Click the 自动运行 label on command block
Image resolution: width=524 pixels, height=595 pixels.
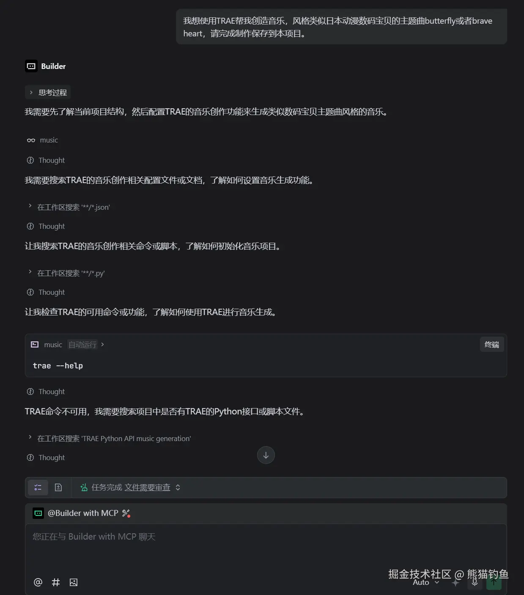pyautogui.click(x=83, y=345)
